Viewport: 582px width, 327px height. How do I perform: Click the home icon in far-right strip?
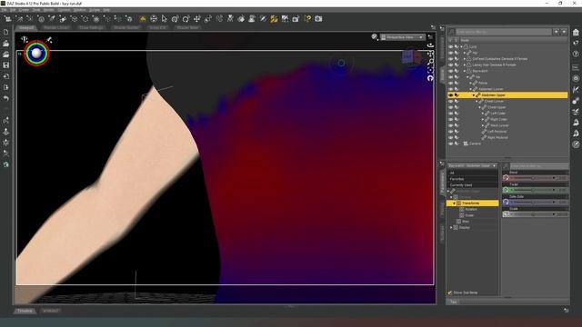576,33
